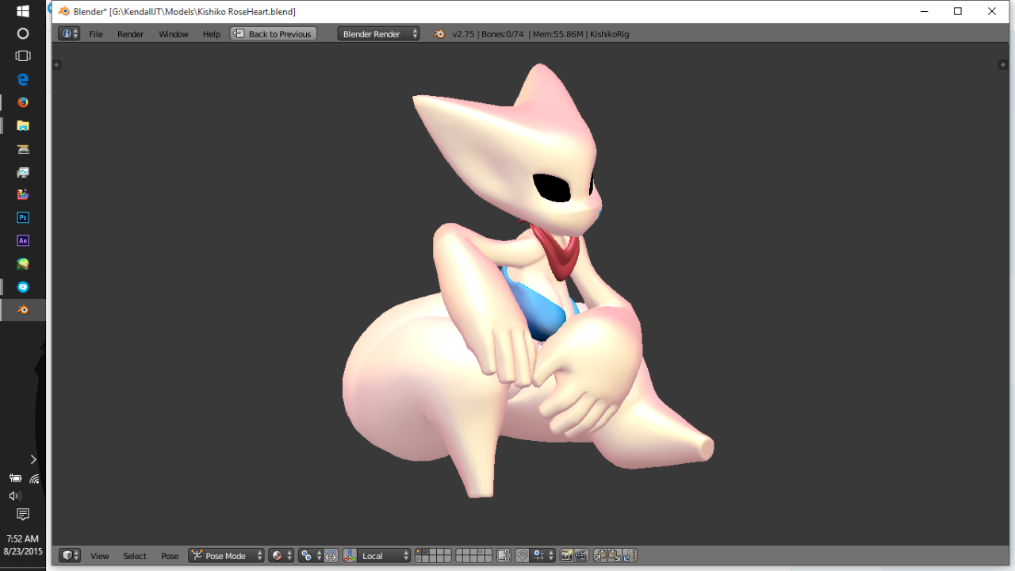Open the File menu
Viewport: 1015px width, 571px height.
coord(96,34)
